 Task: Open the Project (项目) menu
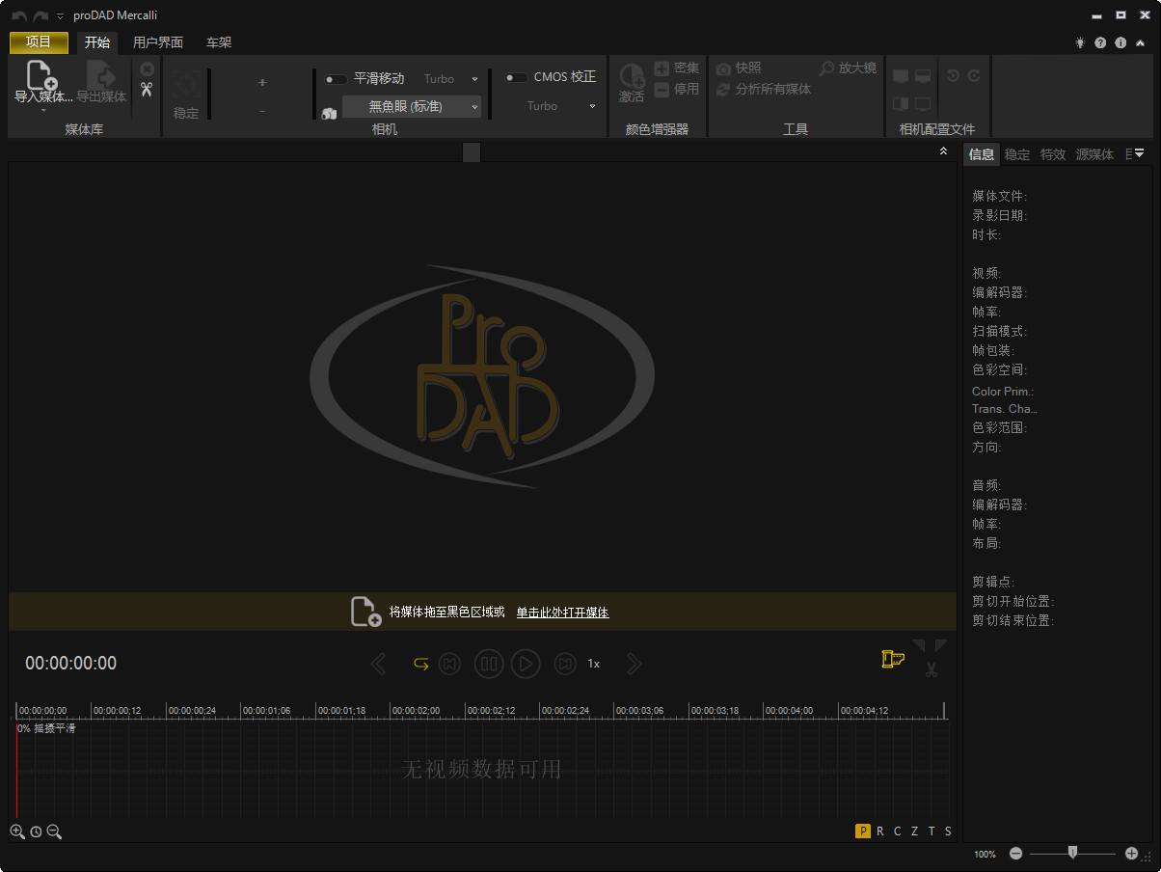point(39,42)
